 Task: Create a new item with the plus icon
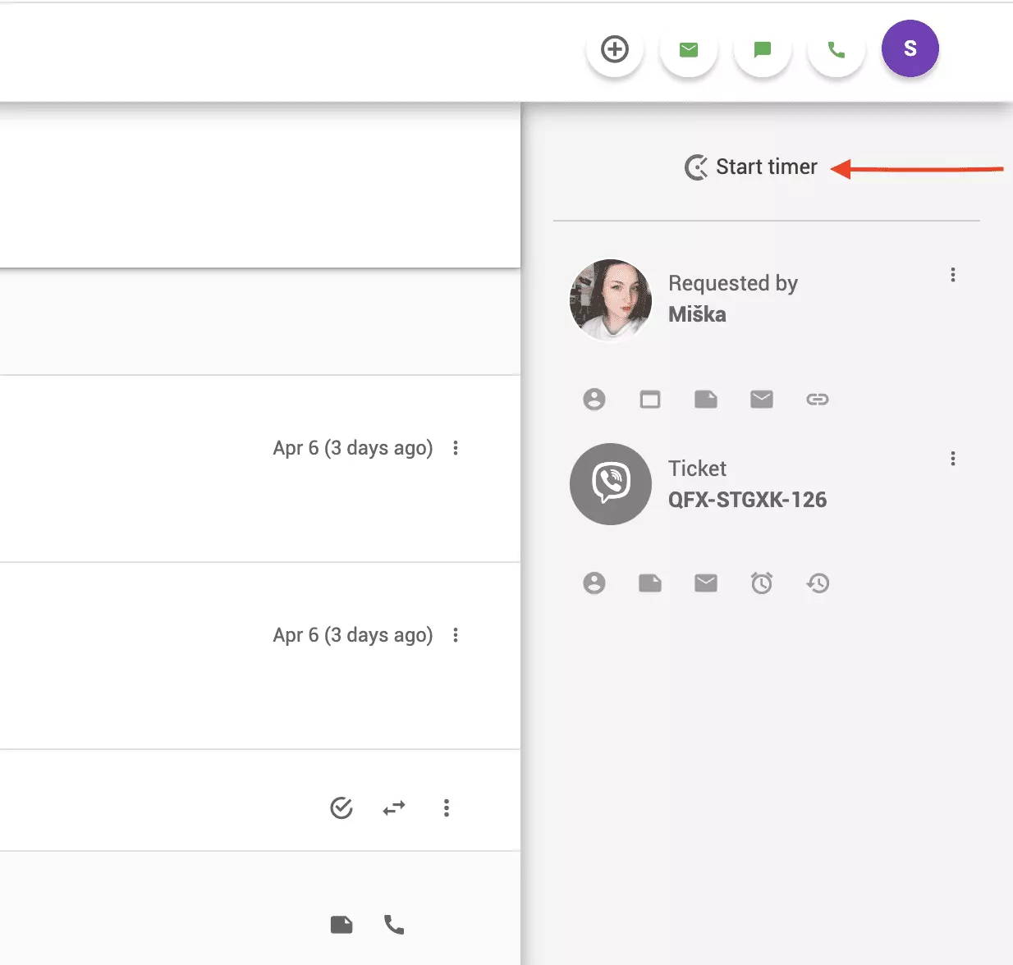pos(614,49)
